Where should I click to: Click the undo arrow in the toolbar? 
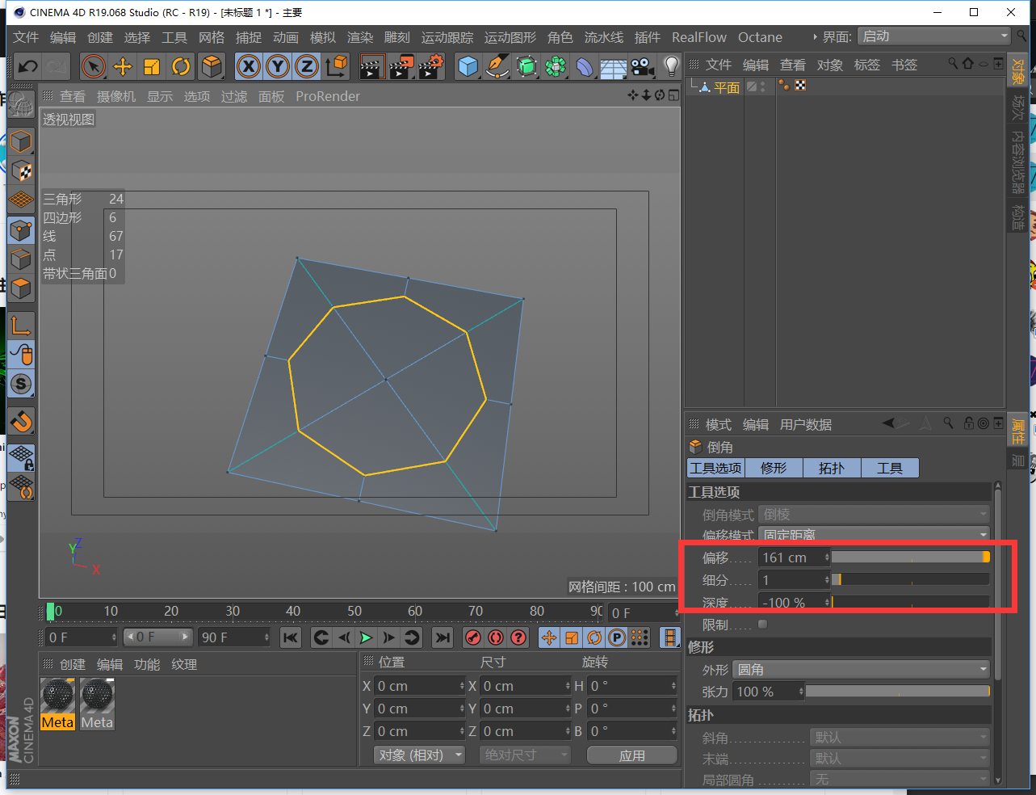(28, 66)
